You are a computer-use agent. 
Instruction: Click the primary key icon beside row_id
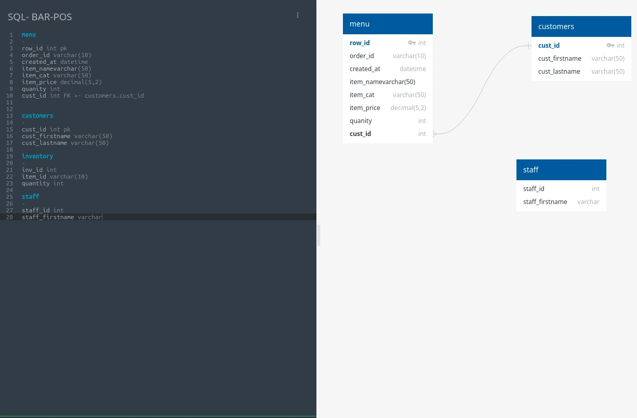coord(412,43)
